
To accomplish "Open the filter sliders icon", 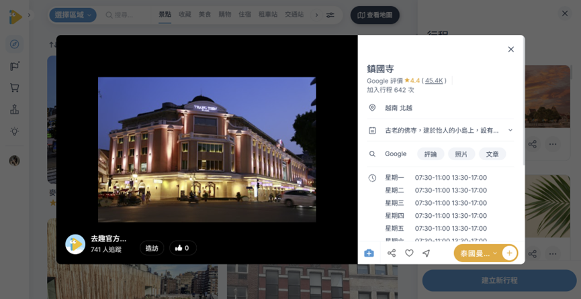I will click(330, 15).
